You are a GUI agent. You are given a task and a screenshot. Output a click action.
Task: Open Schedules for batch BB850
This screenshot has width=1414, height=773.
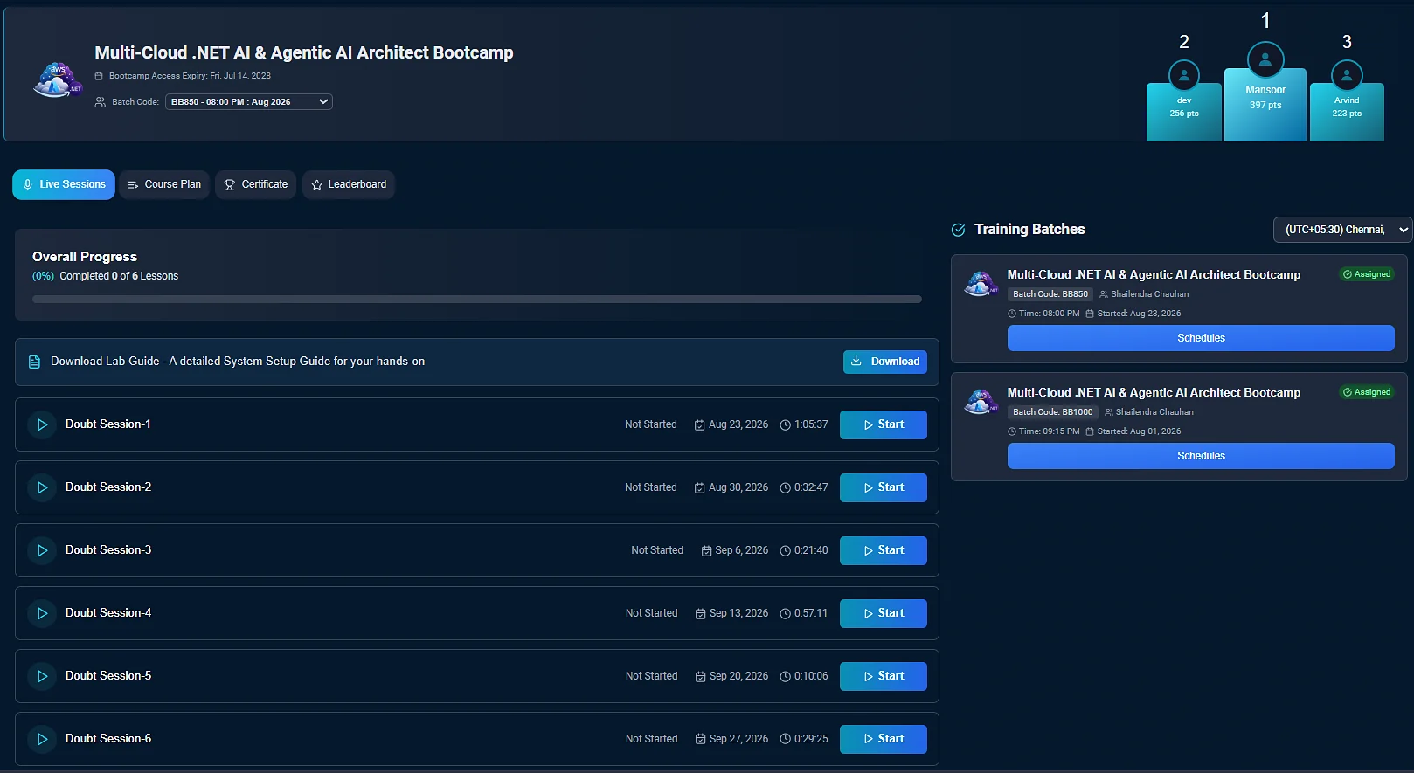click(1201, 338)
